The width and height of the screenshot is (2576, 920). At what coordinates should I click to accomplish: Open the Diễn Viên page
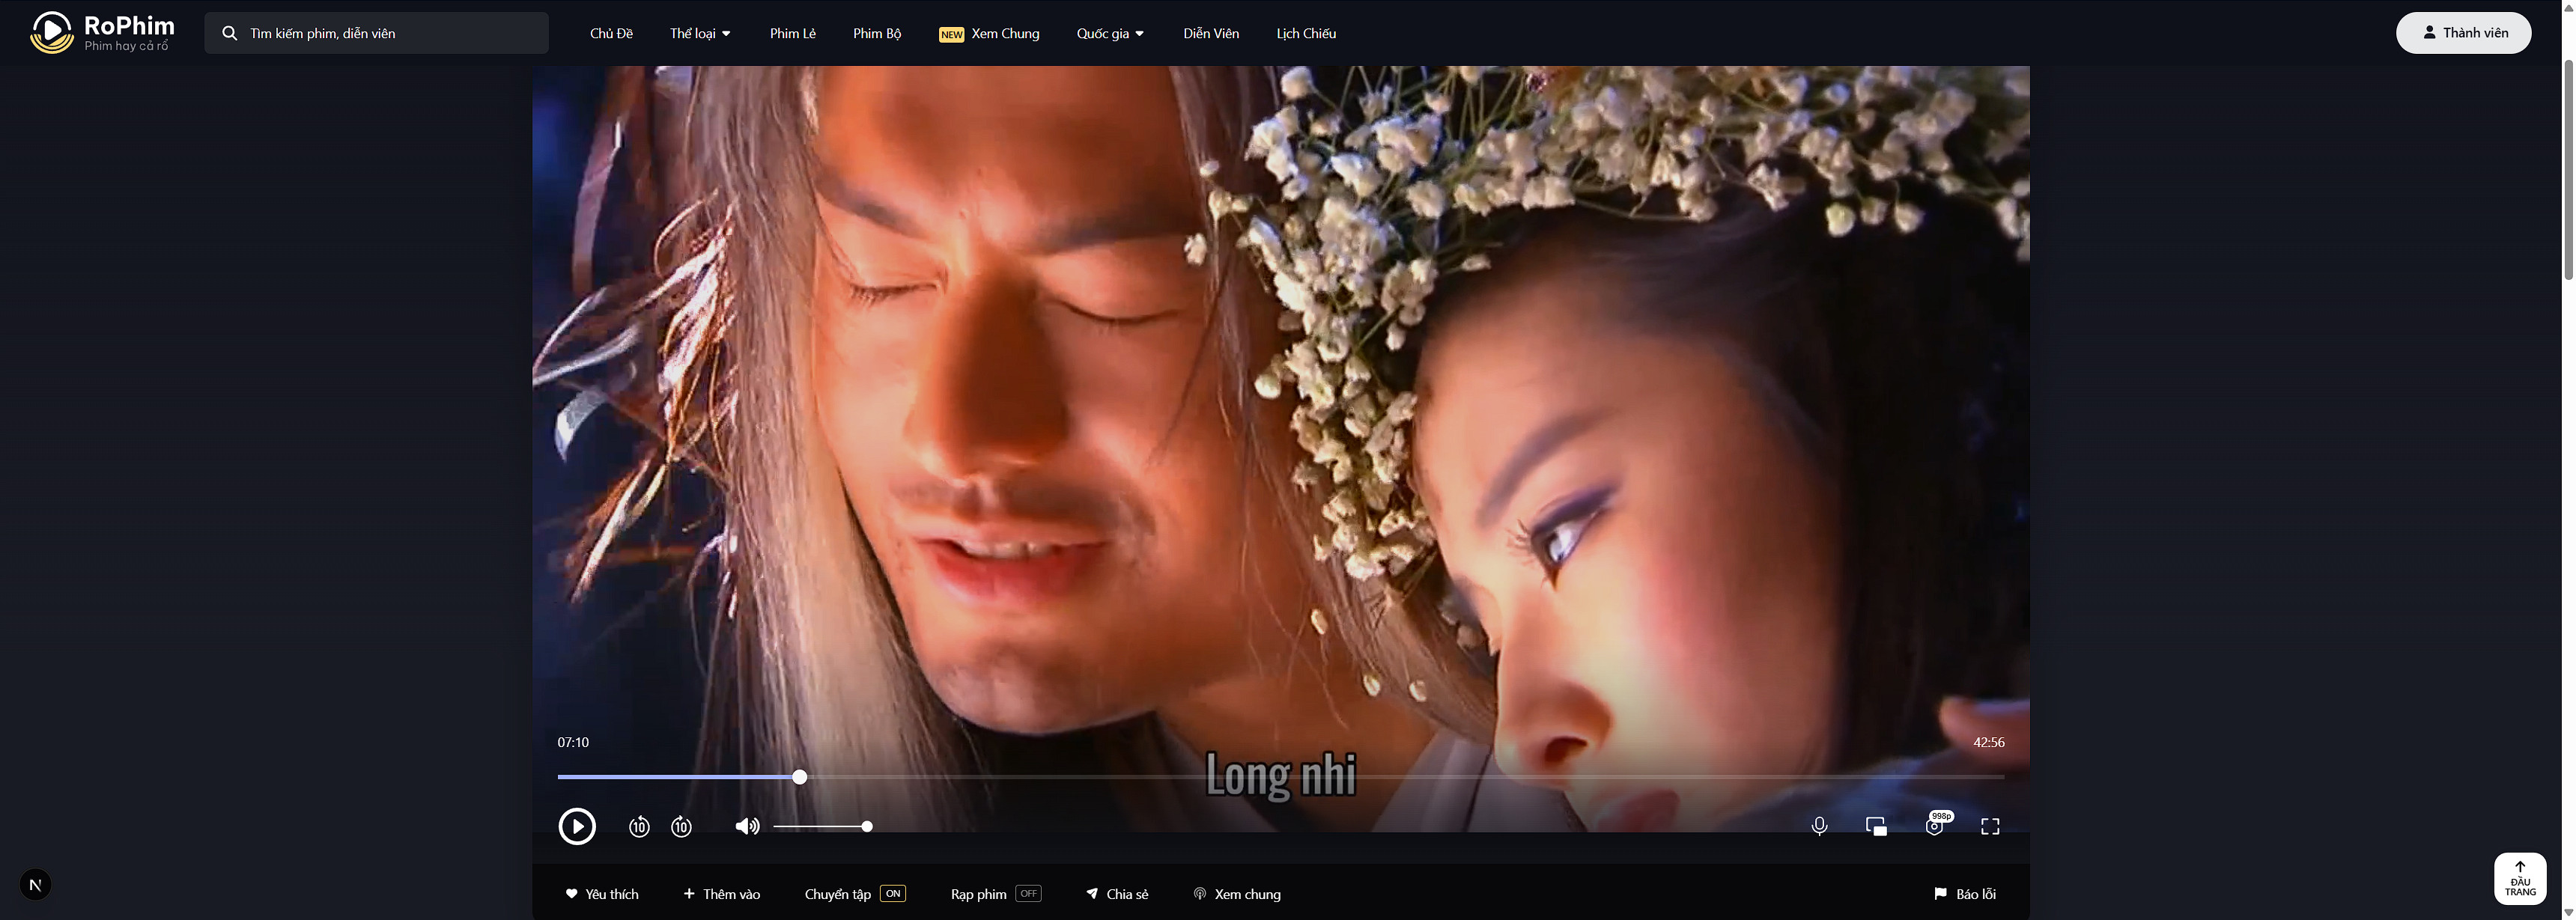tap(1211, 33)
